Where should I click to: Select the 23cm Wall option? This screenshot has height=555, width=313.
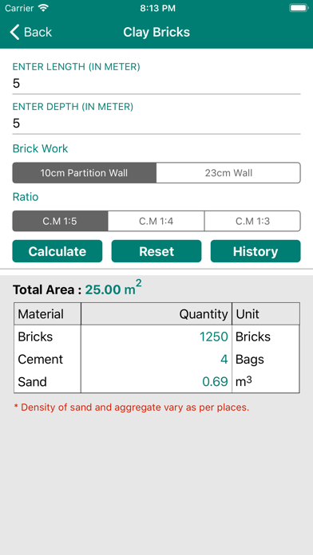[x=228, y=173]
